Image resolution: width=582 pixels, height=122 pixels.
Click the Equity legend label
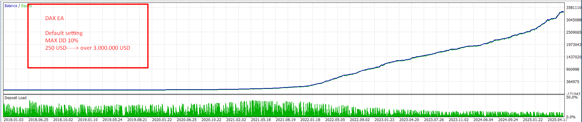(x=27, y=6)
